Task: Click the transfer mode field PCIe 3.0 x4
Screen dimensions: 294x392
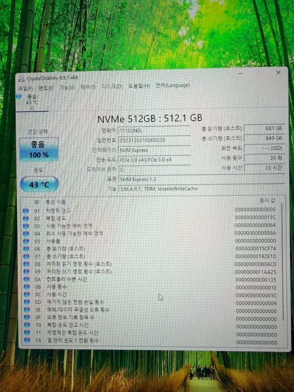Action: pos(154,159)
